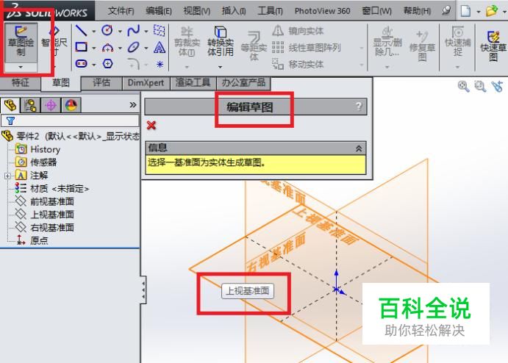508x363 pixels.
Task: Select the Line sketch tool
Action: 81,31
